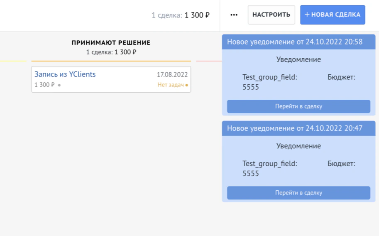Click Уведомление title in 20:58 notification
Viewport: 379px width, 236px height.
(x=298, y=59)
